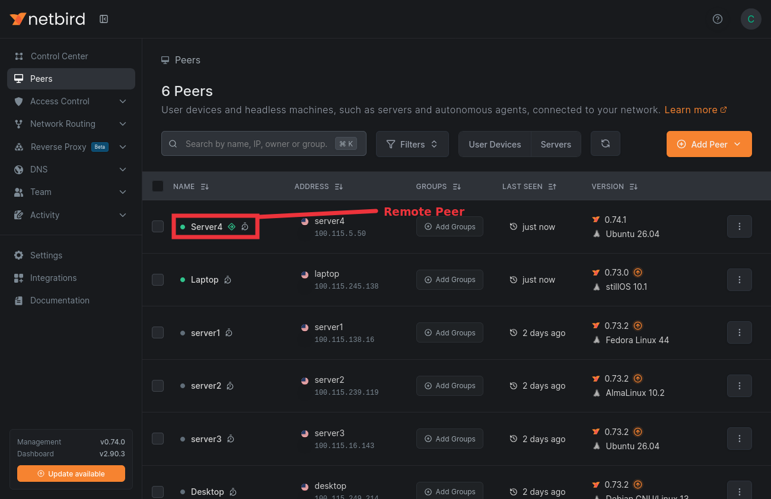Expand the Team sidebar section
771x499 pixels.
click(x=71, y=192)
